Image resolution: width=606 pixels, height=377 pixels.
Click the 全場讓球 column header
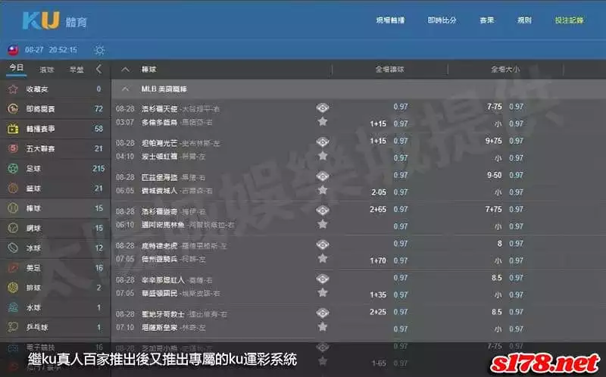click(389, 70)
